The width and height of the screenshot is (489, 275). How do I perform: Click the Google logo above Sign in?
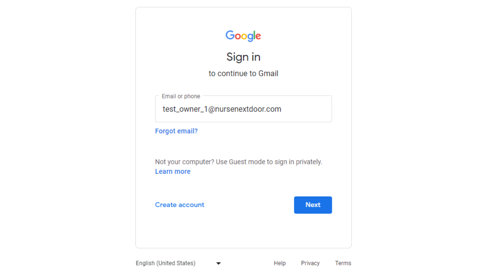243,36
